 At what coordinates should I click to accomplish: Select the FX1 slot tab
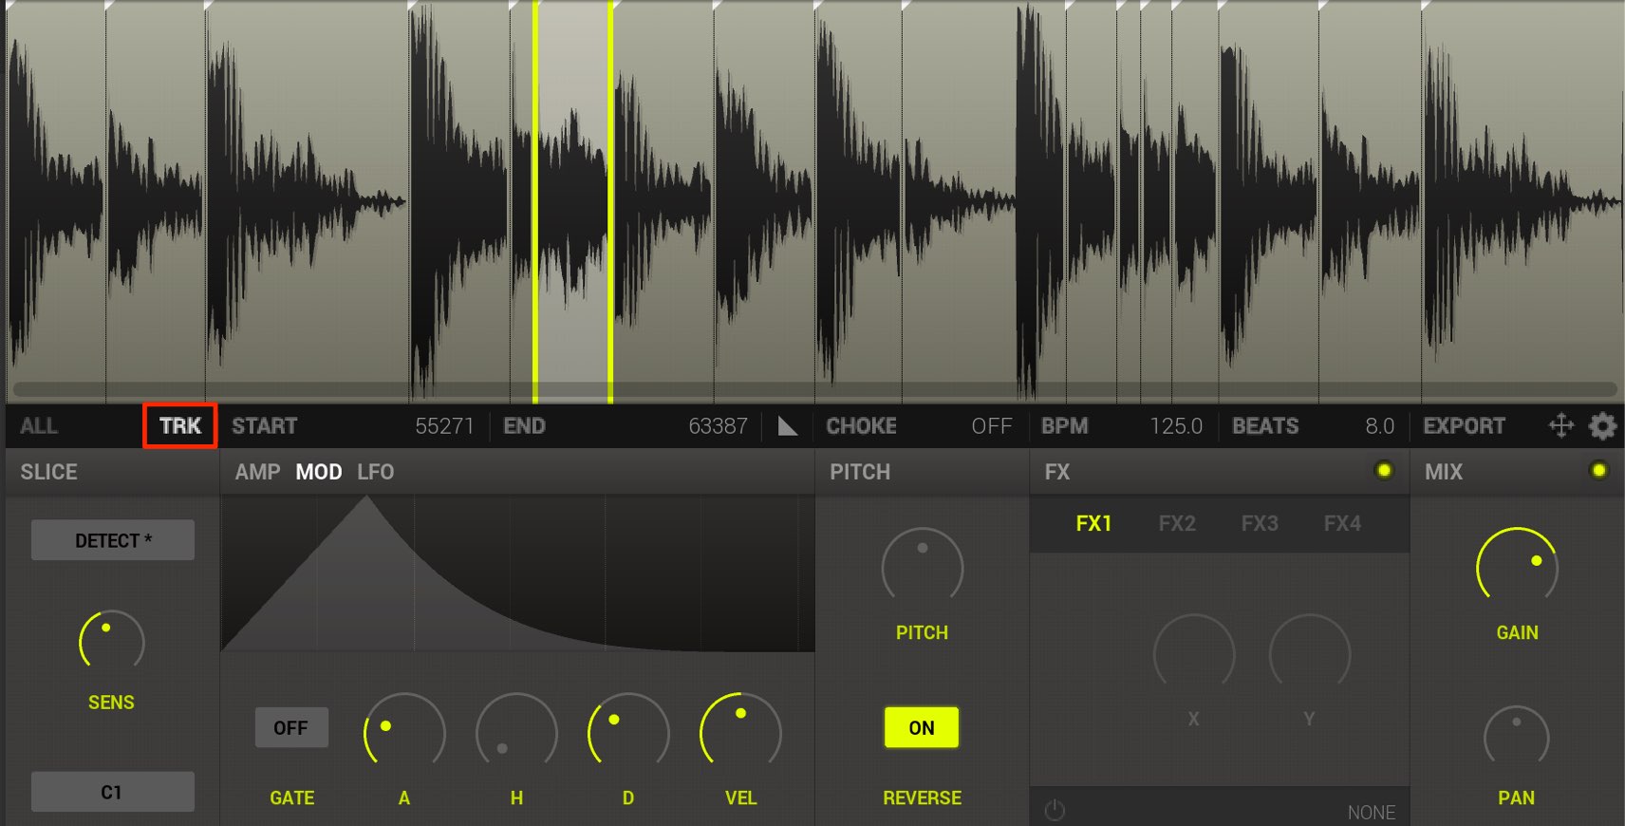(x=1093, y=523)
